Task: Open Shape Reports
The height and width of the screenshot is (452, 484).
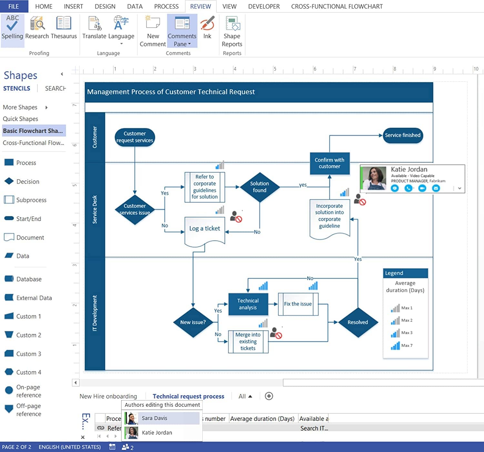Action: click(232, 31)
